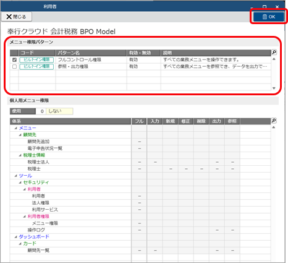Click ビルトイン権限 badge in second row
This screenshot has height=263, width=288.
36,67
